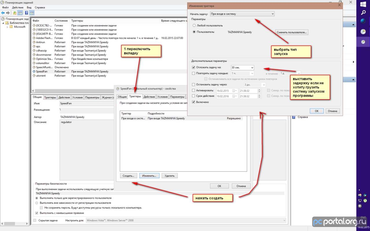370x231 pixels.
Task: Click the blue Back arrow in toolbar
Action: (x=3, y=13)
